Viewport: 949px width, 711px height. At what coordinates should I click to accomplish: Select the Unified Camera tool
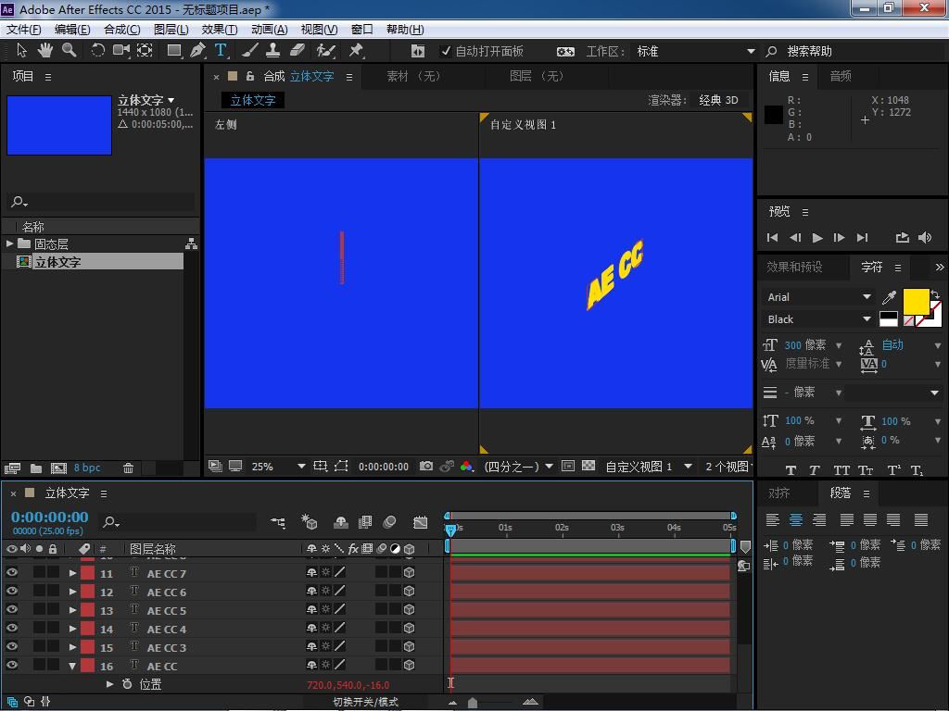121,51
